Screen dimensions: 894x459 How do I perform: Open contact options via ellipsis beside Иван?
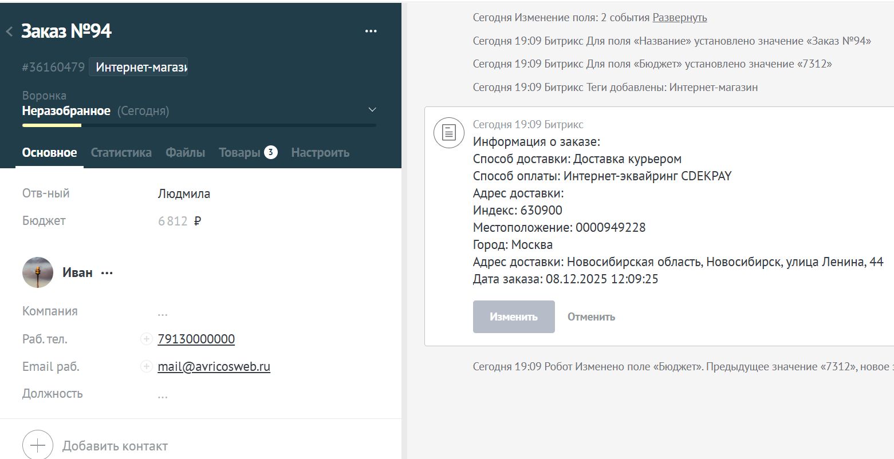(107, 273)
